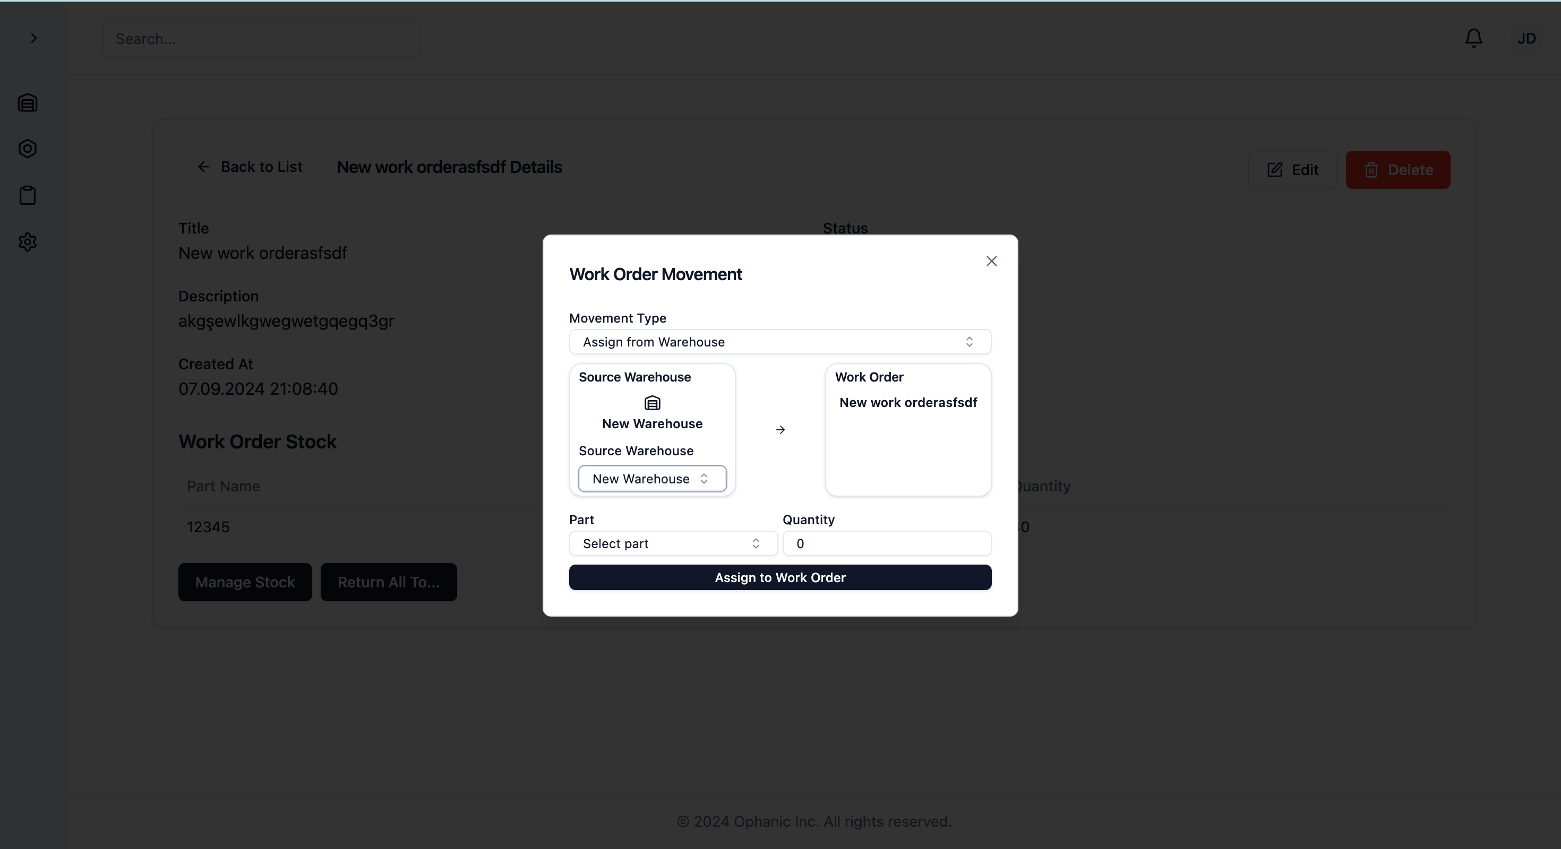
Task: Click the Manage Stock button
Action: tap(245, 582)
